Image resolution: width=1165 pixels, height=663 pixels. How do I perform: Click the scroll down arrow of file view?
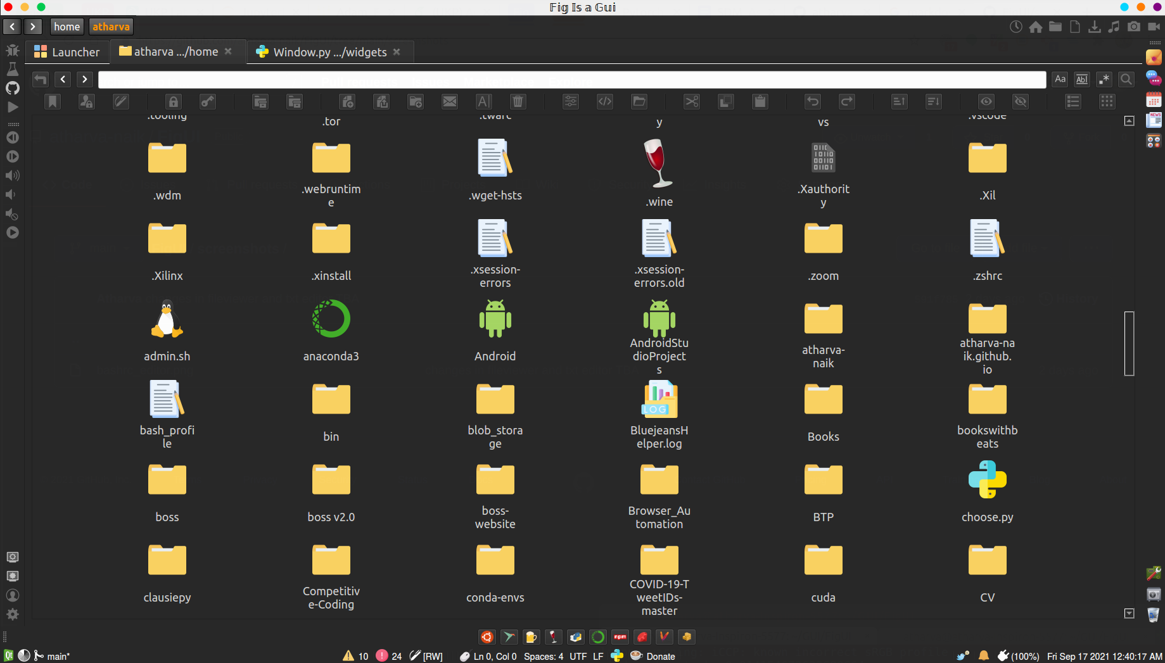point(1129,613)
